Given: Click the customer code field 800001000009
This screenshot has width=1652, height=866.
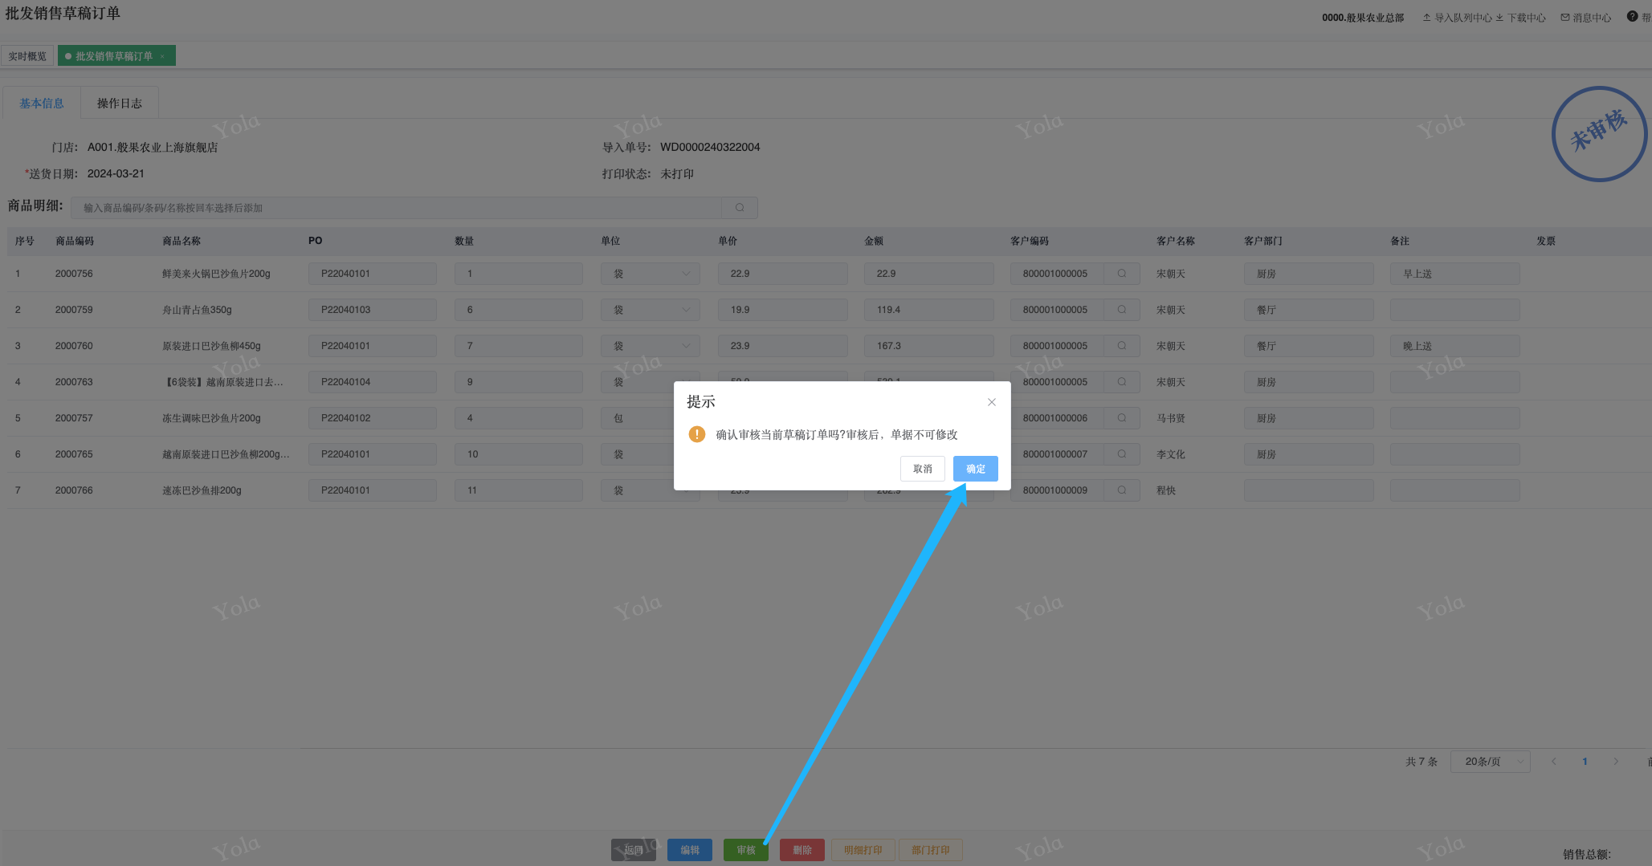Looking at the screenshot, I should click(x=1058, y=490).
